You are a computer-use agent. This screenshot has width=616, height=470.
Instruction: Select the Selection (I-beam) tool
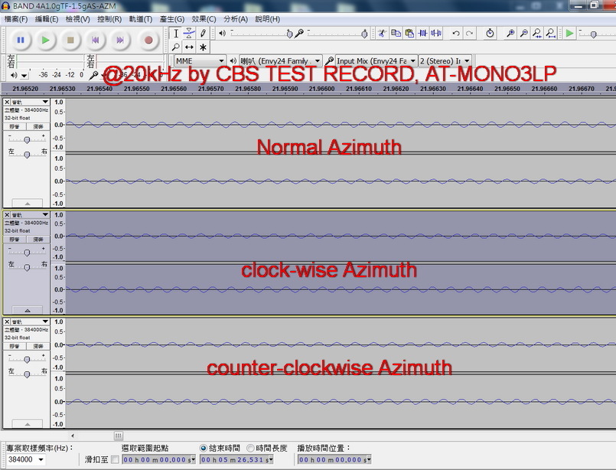[x=176, y=34]
